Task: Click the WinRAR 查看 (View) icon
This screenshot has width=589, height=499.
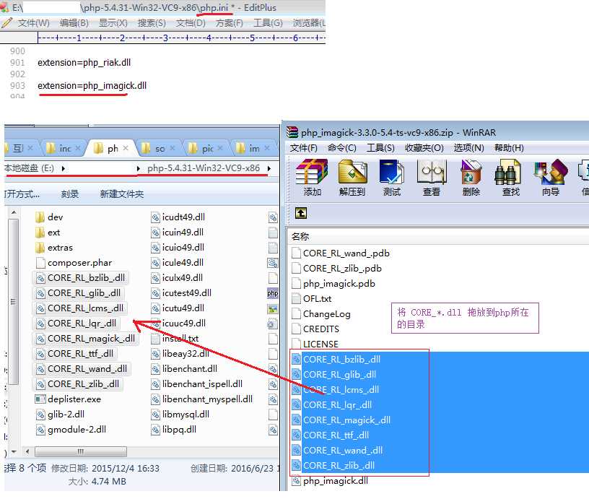Action: (431, 172)
